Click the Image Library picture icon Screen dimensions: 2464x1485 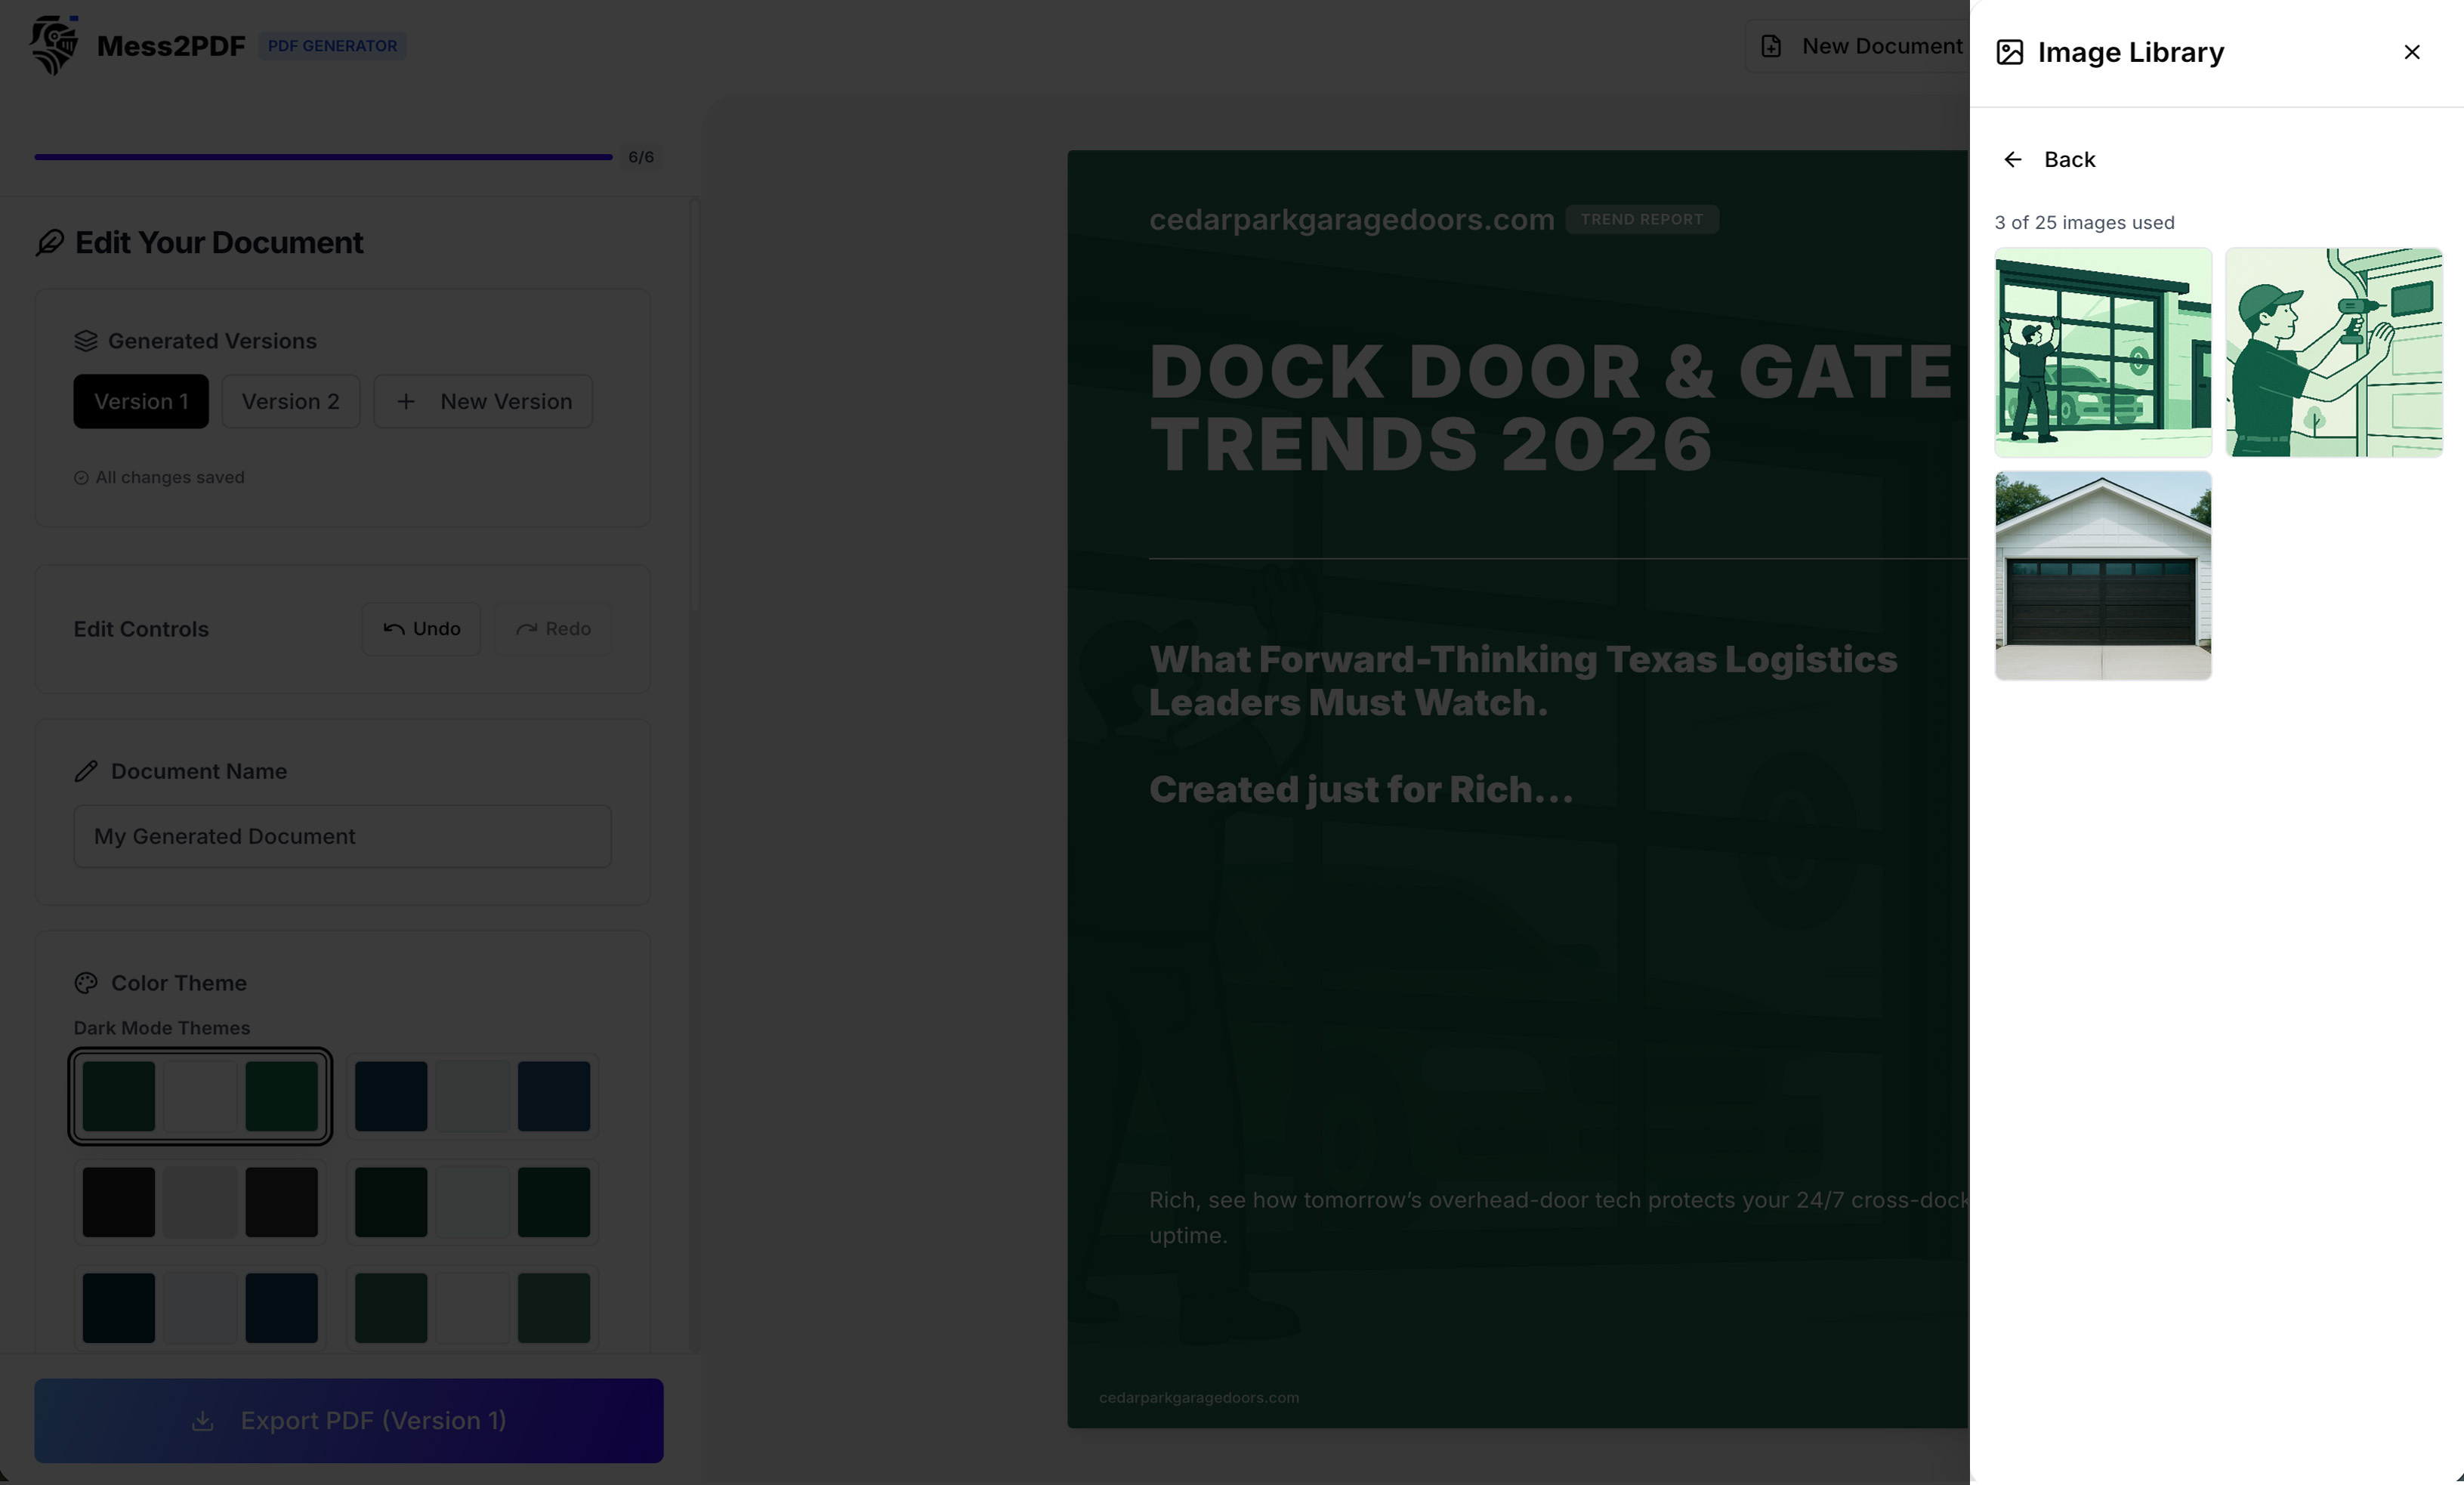pos(2009,52)
